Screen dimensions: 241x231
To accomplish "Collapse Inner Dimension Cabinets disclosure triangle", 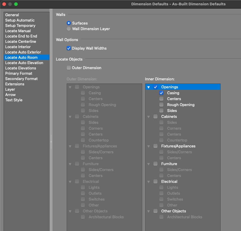I will [149, 117].
